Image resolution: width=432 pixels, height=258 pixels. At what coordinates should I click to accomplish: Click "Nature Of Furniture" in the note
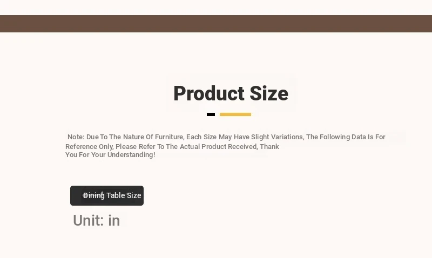pos(153,137)
